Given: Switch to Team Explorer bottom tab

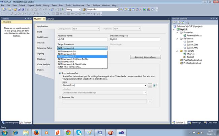Looking at the screenshot, I should click(x=195, y=123).
